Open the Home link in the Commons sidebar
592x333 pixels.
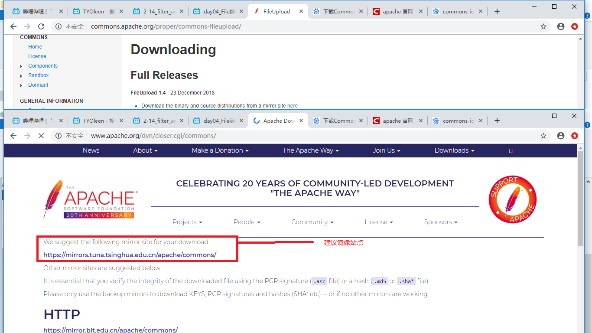(x=35, y=47)
